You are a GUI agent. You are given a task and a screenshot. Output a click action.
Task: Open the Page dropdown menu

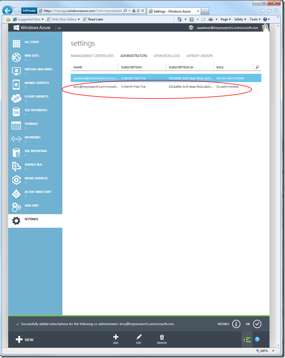[x=225, y=19]
